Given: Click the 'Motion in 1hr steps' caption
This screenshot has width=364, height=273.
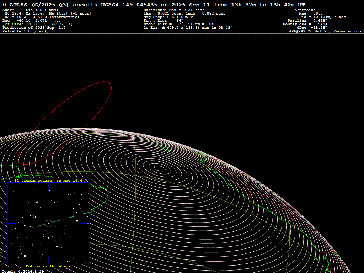Looking at the screenshot, I should click(x=48, y=266).
